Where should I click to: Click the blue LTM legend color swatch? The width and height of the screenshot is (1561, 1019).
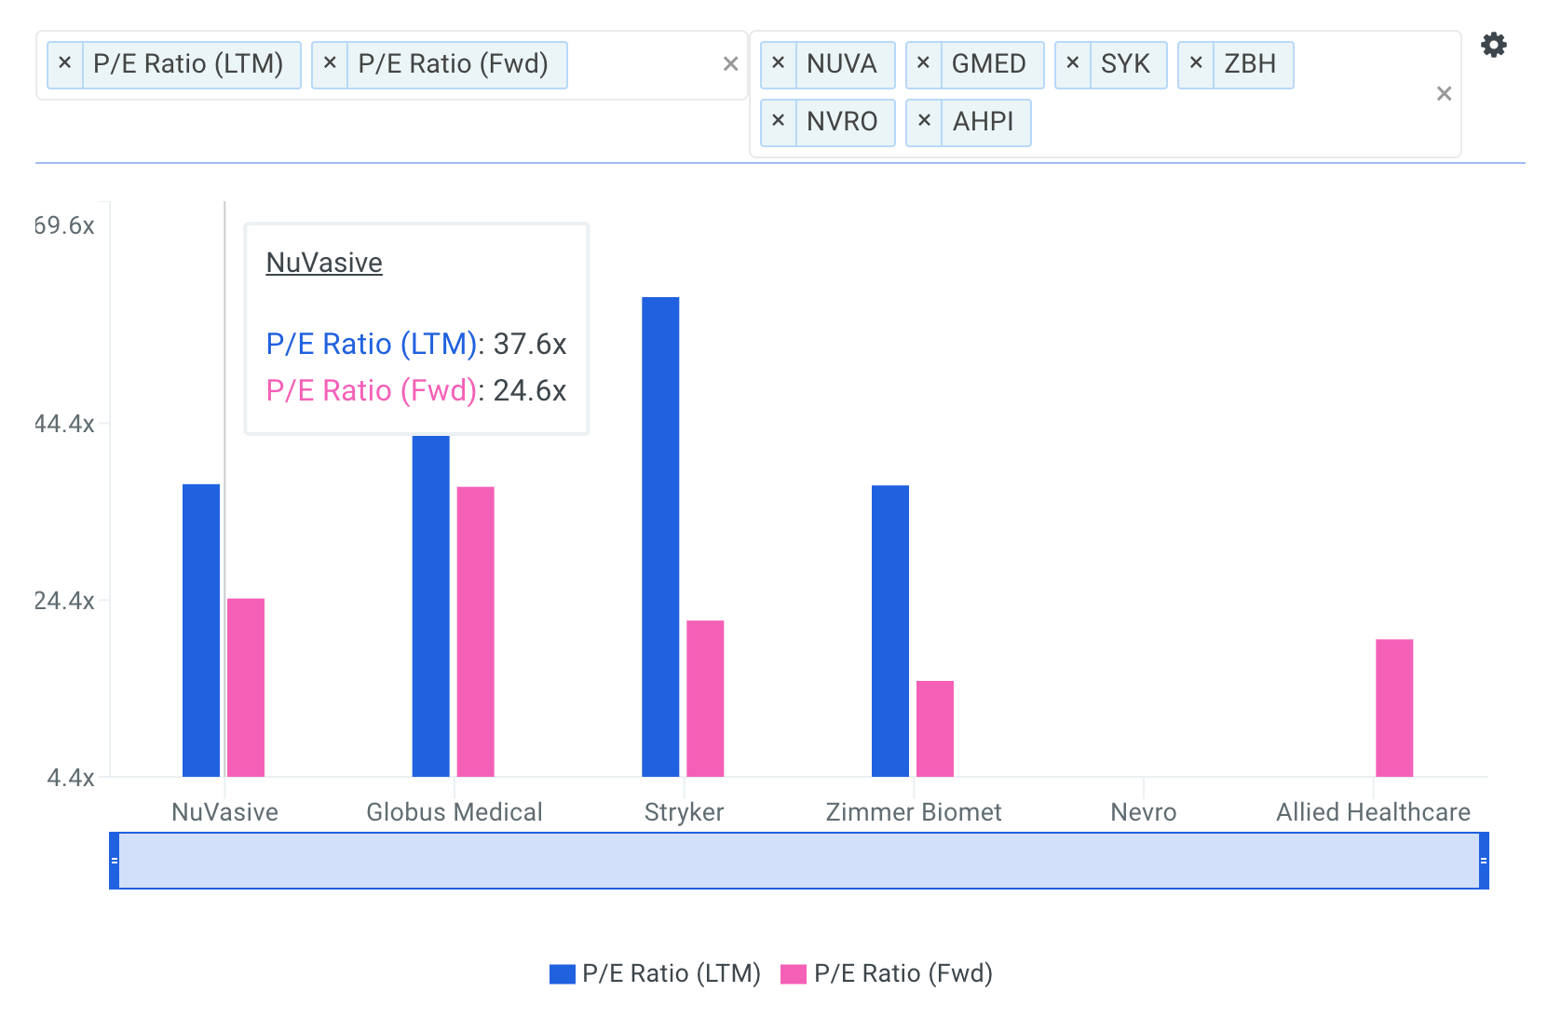(562, 974)
